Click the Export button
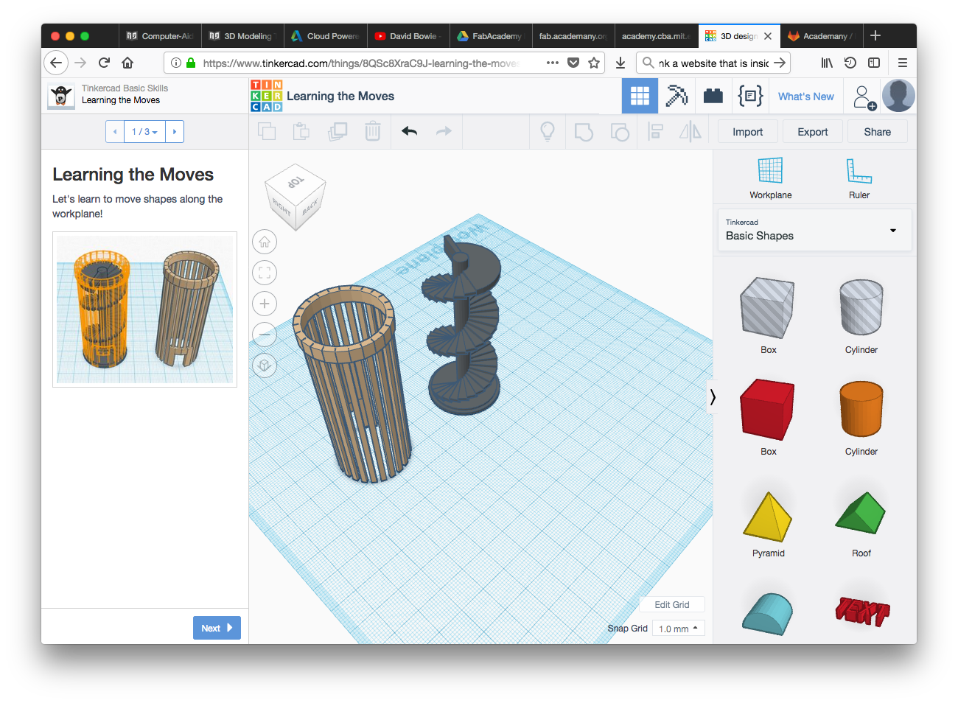This screenshot has height=703, width=958. [813, 132]
